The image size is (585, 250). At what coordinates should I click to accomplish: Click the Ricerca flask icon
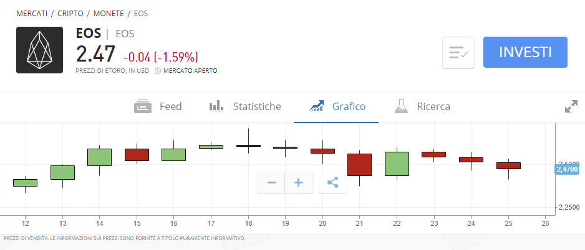coord(400,106)
